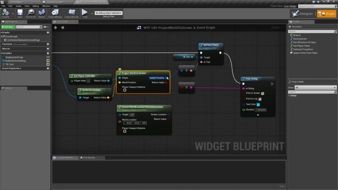
Task: Click the Print String input exec pin
Action: [243, 83]
